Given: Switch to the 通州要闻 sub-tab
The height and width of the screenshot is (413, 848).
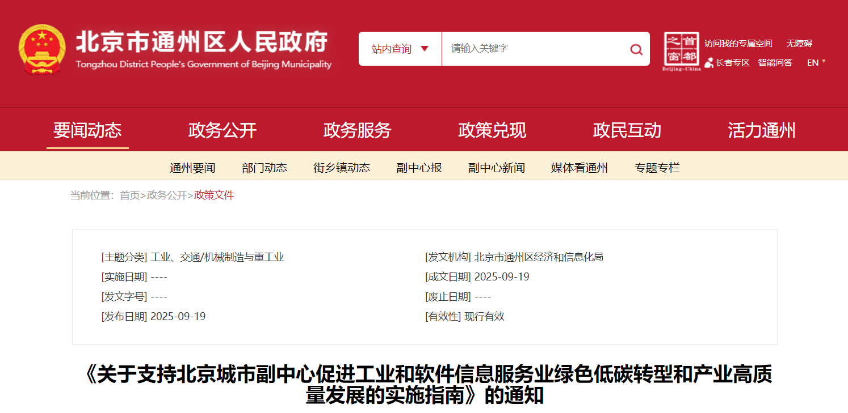Looking at the screenshot, I should (x=192, y=168).
